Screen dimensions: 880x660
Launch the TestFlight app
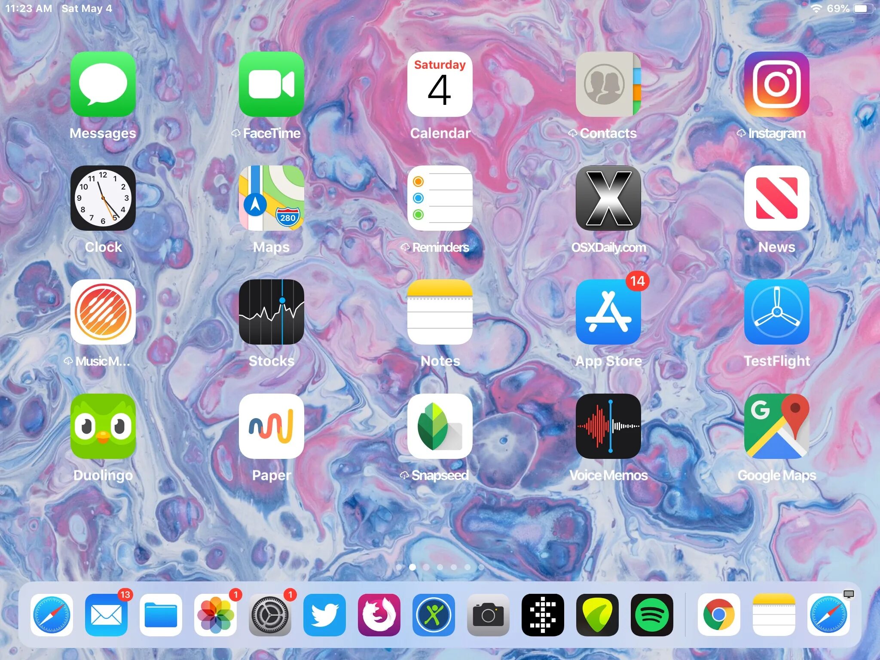point(777,312)
